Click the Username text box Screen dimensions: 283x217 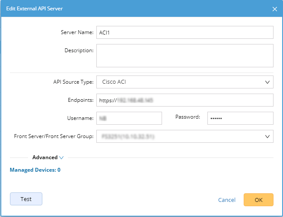(x=129, y=118)
